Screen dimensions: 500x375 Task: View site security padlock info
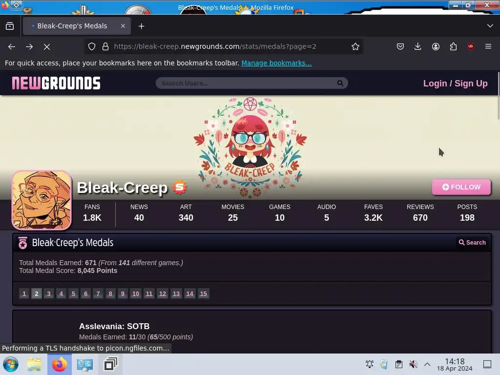pos(105,46)
